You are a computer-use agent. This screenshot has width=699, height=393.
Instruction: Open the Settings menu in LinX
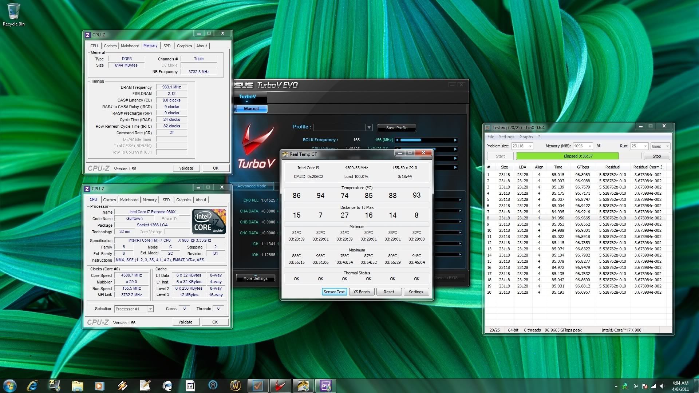click(506, 137)
